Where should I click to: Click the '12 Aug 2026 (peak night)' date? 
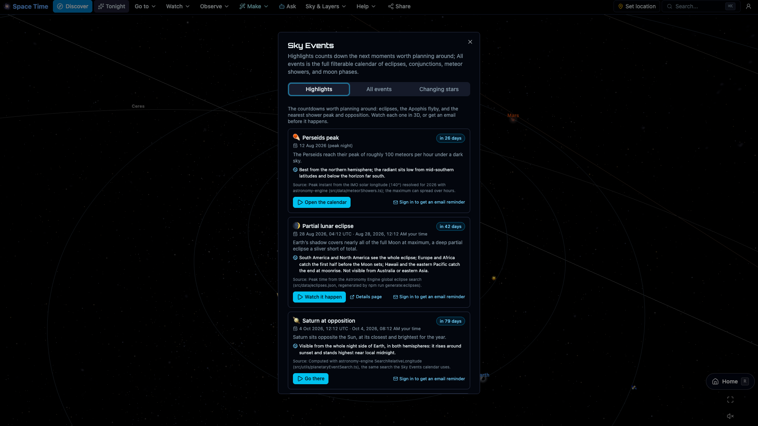tap(326, 146)
